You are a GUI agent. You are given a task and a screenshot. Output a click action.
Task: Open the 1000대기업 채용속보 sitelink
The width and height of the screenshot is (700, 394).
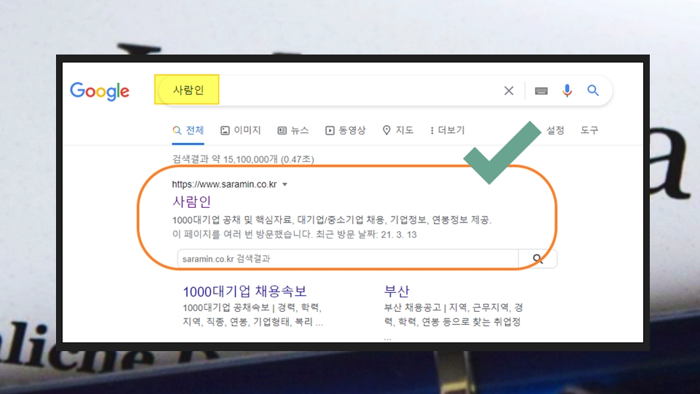pos(244,292)
